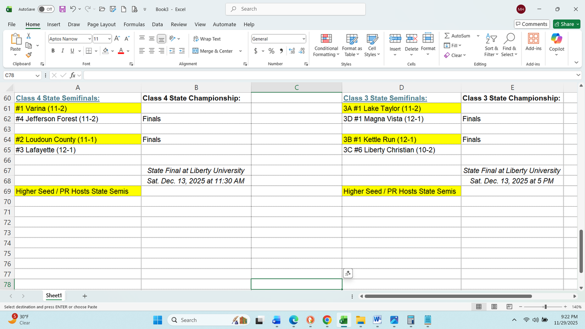Open Conditional Formatting
The image size is (585, 329).
(326, 45)
